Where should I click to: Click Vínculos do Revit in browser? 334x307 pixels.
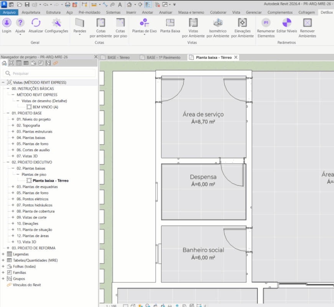pyautogui.click(x=26, y=285)
